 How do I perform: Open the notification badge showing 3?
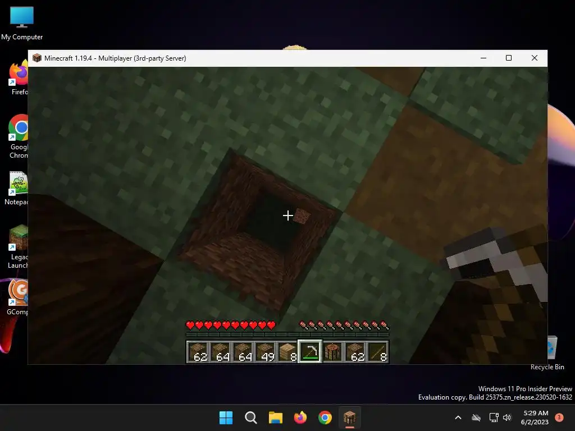click(559, 418)
